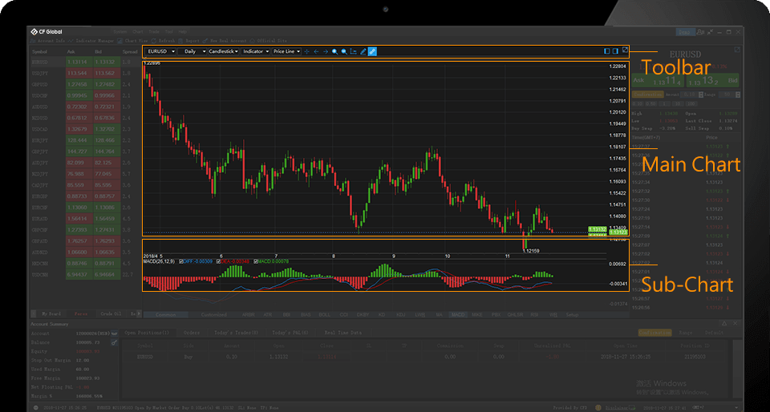The image size is (770, 412).
Task: Select the KDJ indicator
Action: point(401,315)
